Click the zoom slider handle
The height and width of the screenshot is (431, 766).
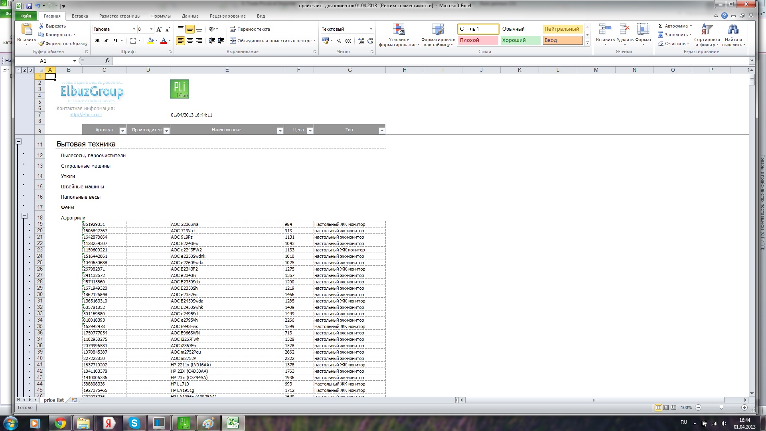click(x=721, y=407)
